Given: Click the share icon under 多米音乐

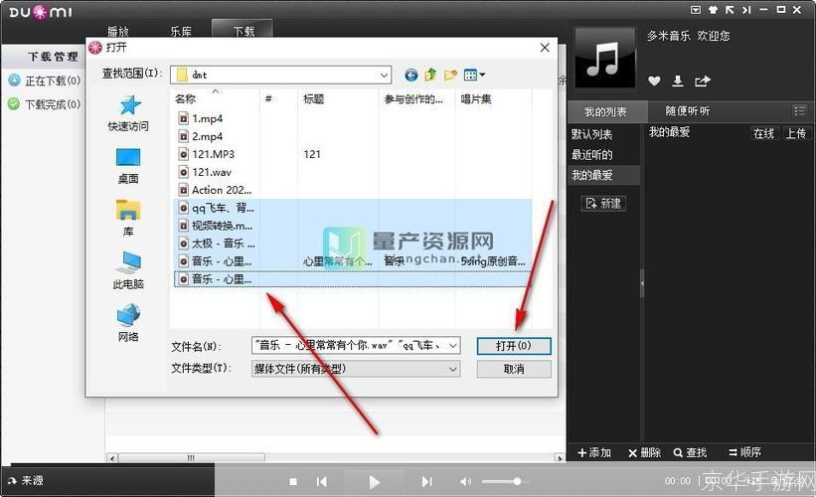Looking at the screenshot, I should [703, 81].
